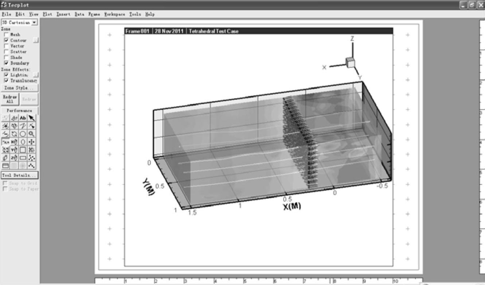This screenshot has width=485, height=285.
Task: Select the X-axis rotate tool
Action: click(14, 142)
